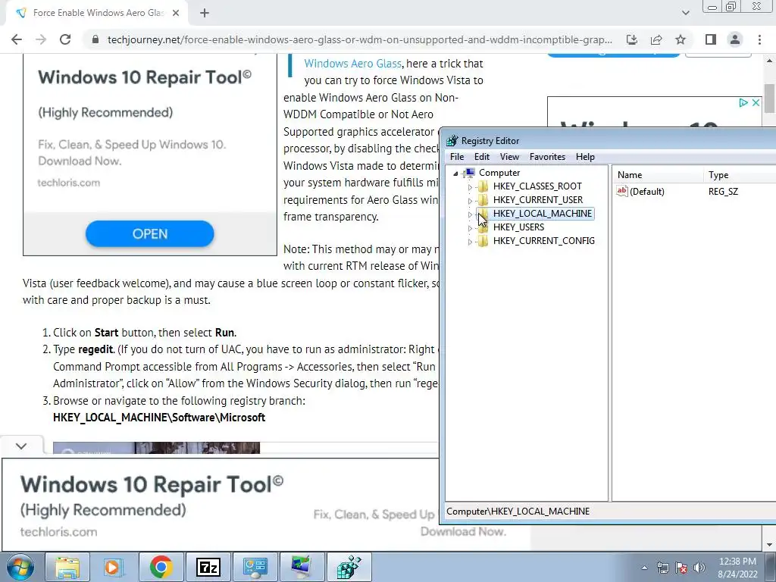Click the volume speaker tray icon
The image size is (776, 582).
tap(699, 568)
